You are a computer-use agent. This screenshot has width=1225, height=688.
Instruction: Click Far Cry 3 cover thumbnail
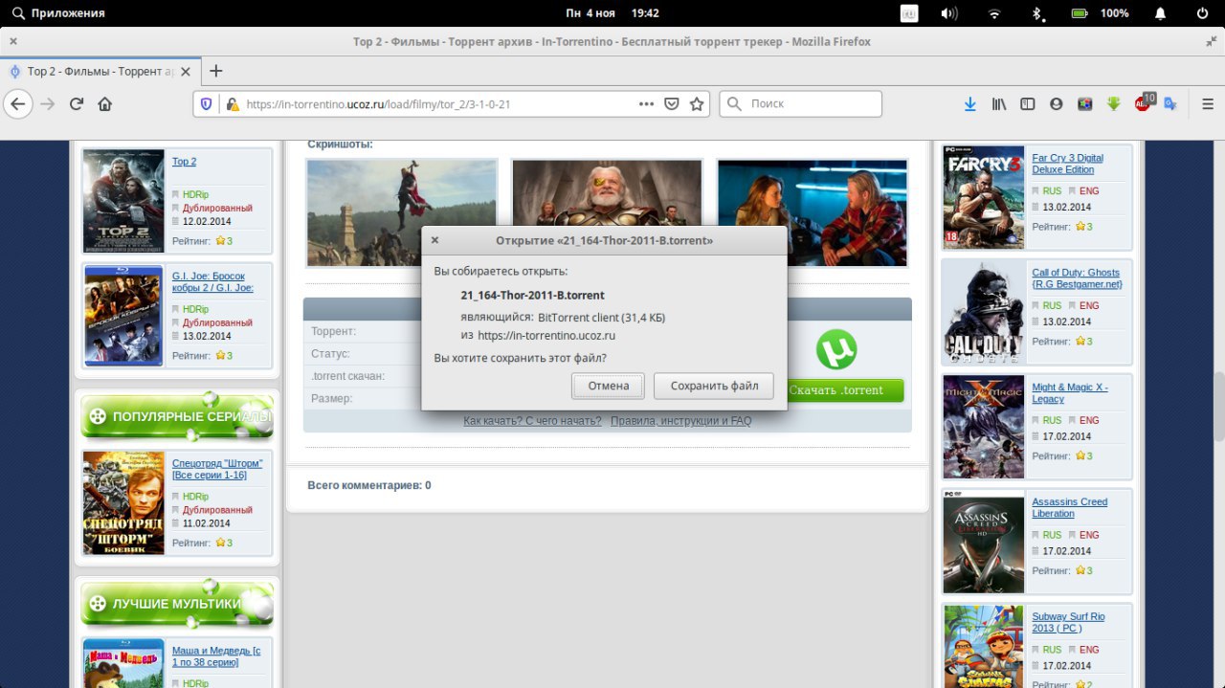[984, 198]
